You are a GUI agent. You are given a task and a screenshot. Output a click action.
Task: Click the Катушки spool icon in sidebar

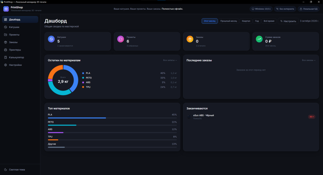point(6,27)
